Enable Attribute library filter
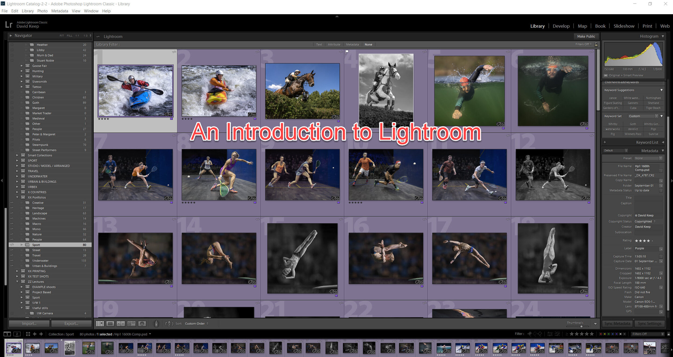The height and width of the screenshot is (357, 673). coord(334,44)
